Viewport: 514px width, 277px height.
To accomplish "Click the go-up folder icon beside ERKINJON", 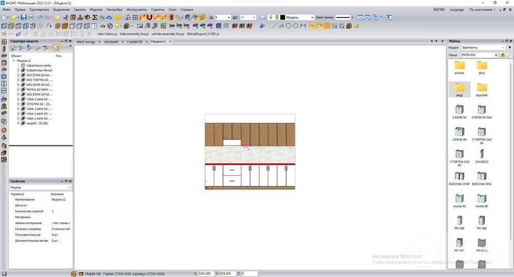I will pyautogui.click(x=502, y=55).
